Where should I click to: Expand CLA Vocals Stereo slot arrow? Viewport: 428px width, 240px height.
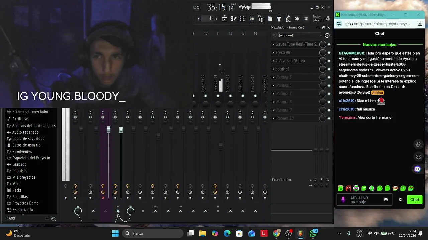(x=273, y=61)
